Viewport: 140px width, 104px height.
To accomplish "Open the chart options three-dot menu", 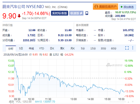I will click(133, 48).
